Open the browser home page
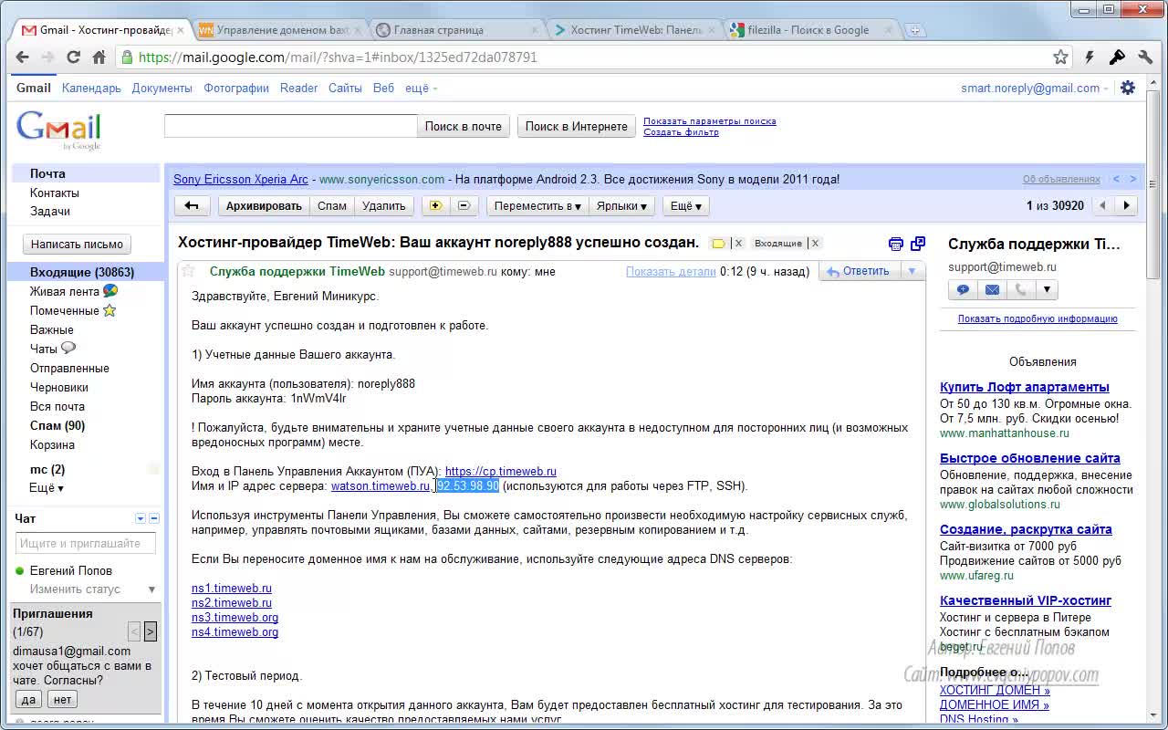The image size is (1168, 730). point(99,57)
